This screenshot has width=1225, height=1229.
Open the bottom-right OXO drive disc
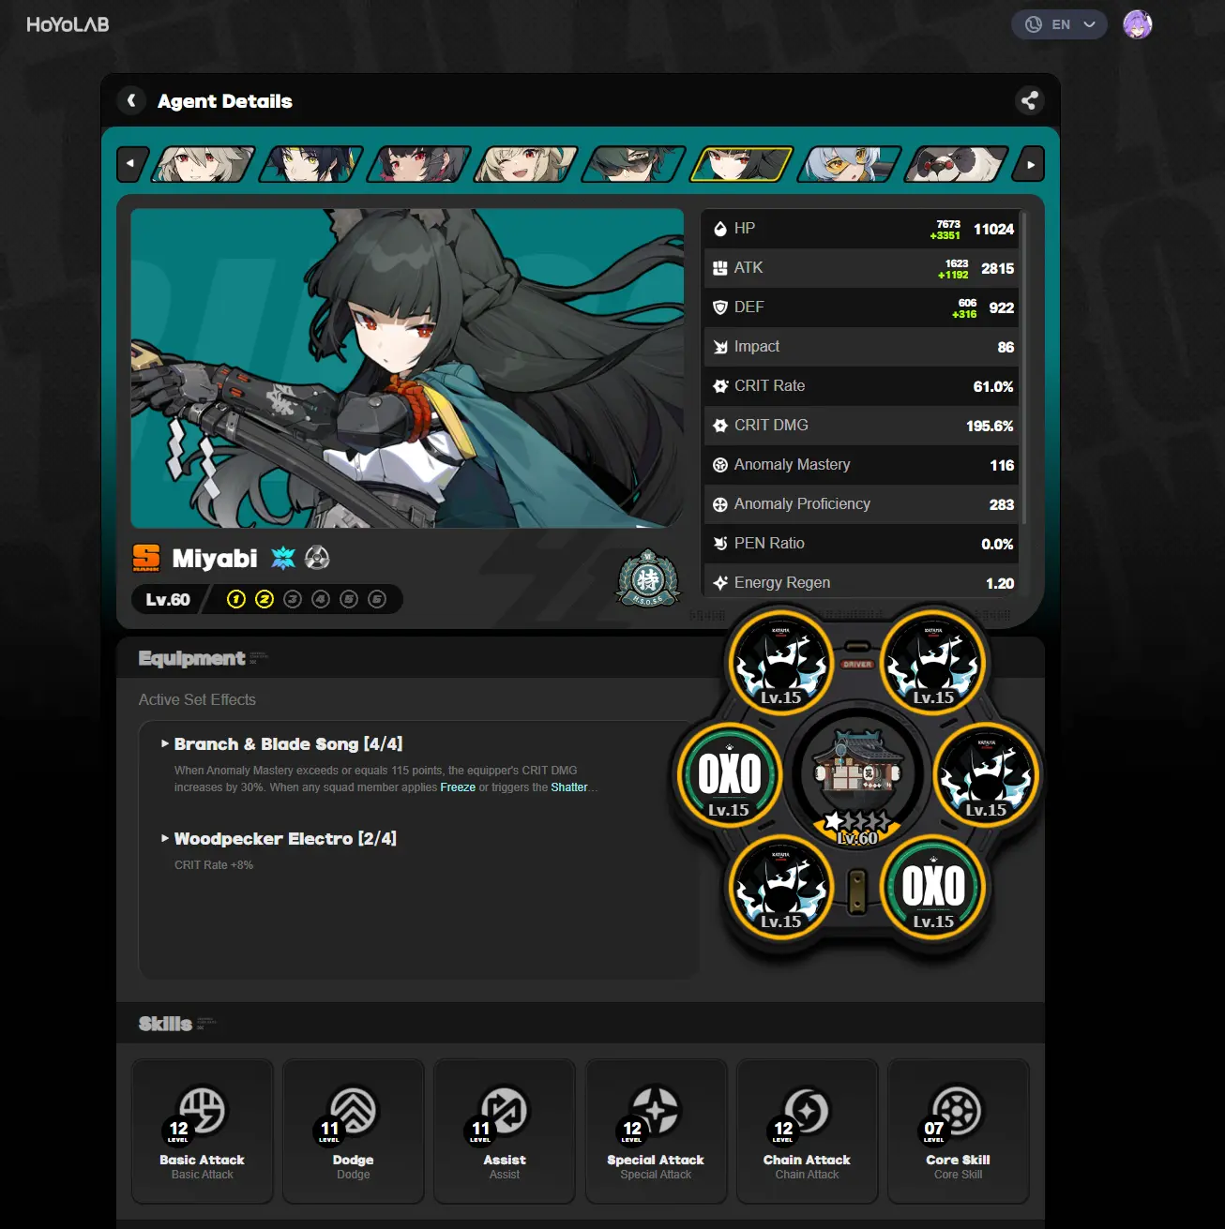coord(933,886)
